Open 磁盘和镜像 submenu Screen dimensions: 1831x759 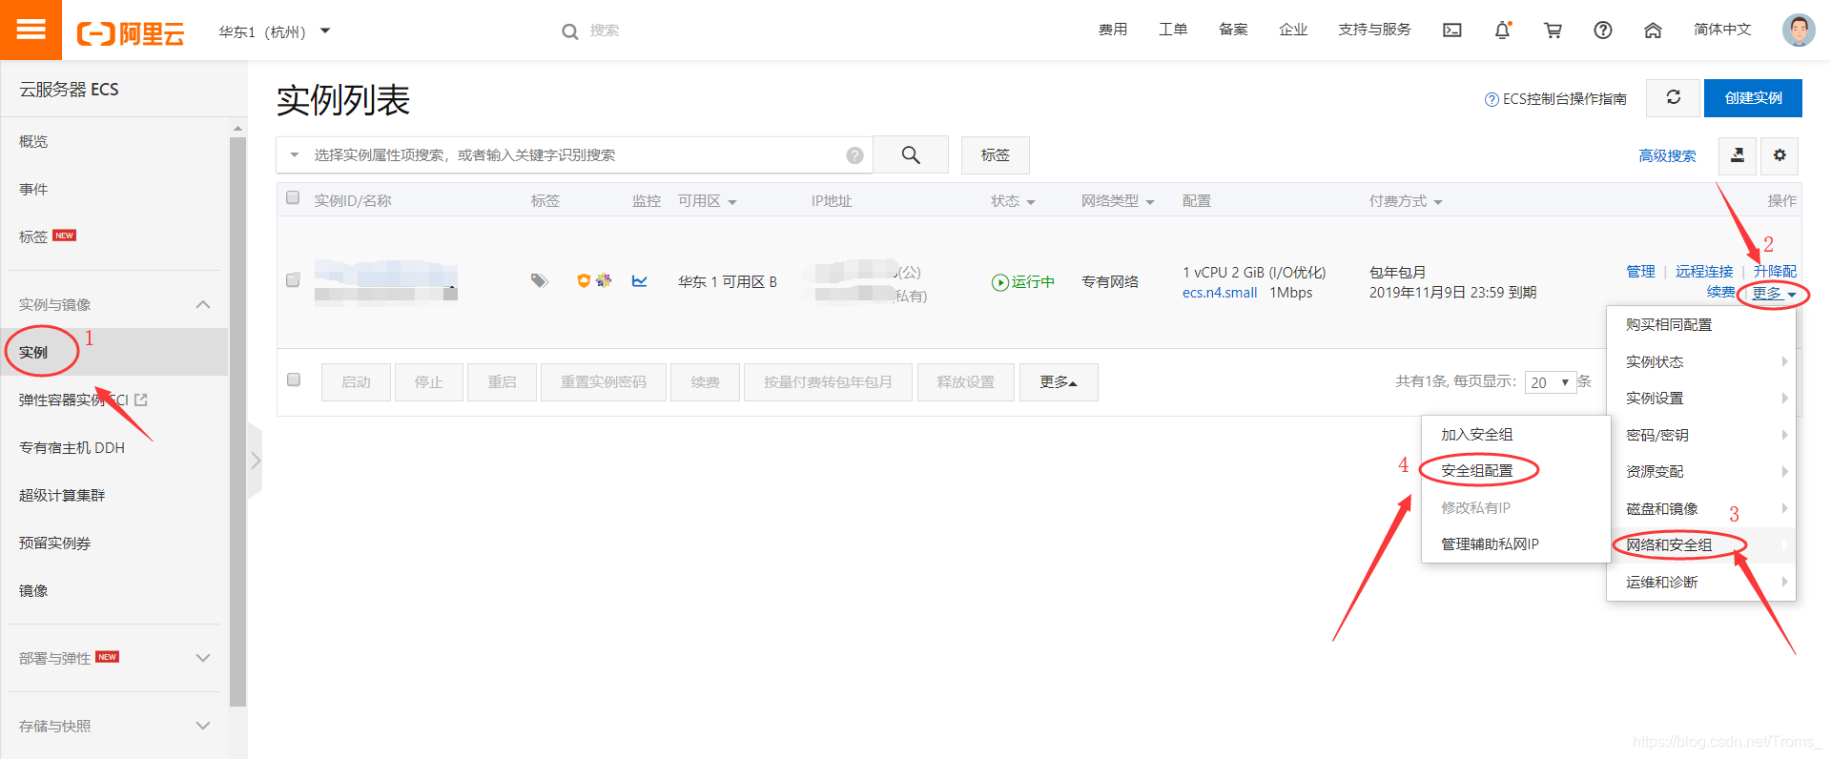(x=1701, y=508)
